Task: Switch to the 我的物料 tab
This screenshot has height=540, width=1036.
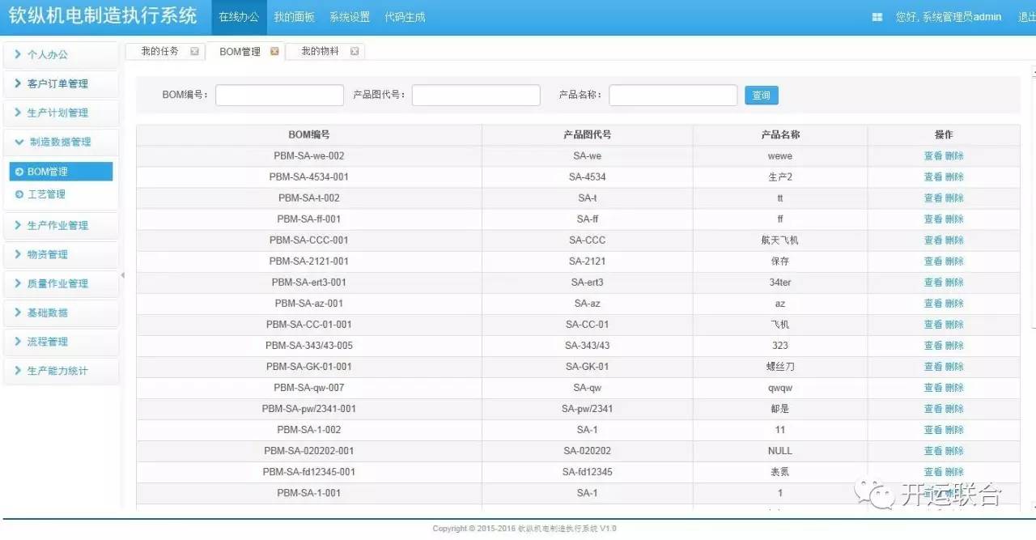Action: (x=320, y=51)
